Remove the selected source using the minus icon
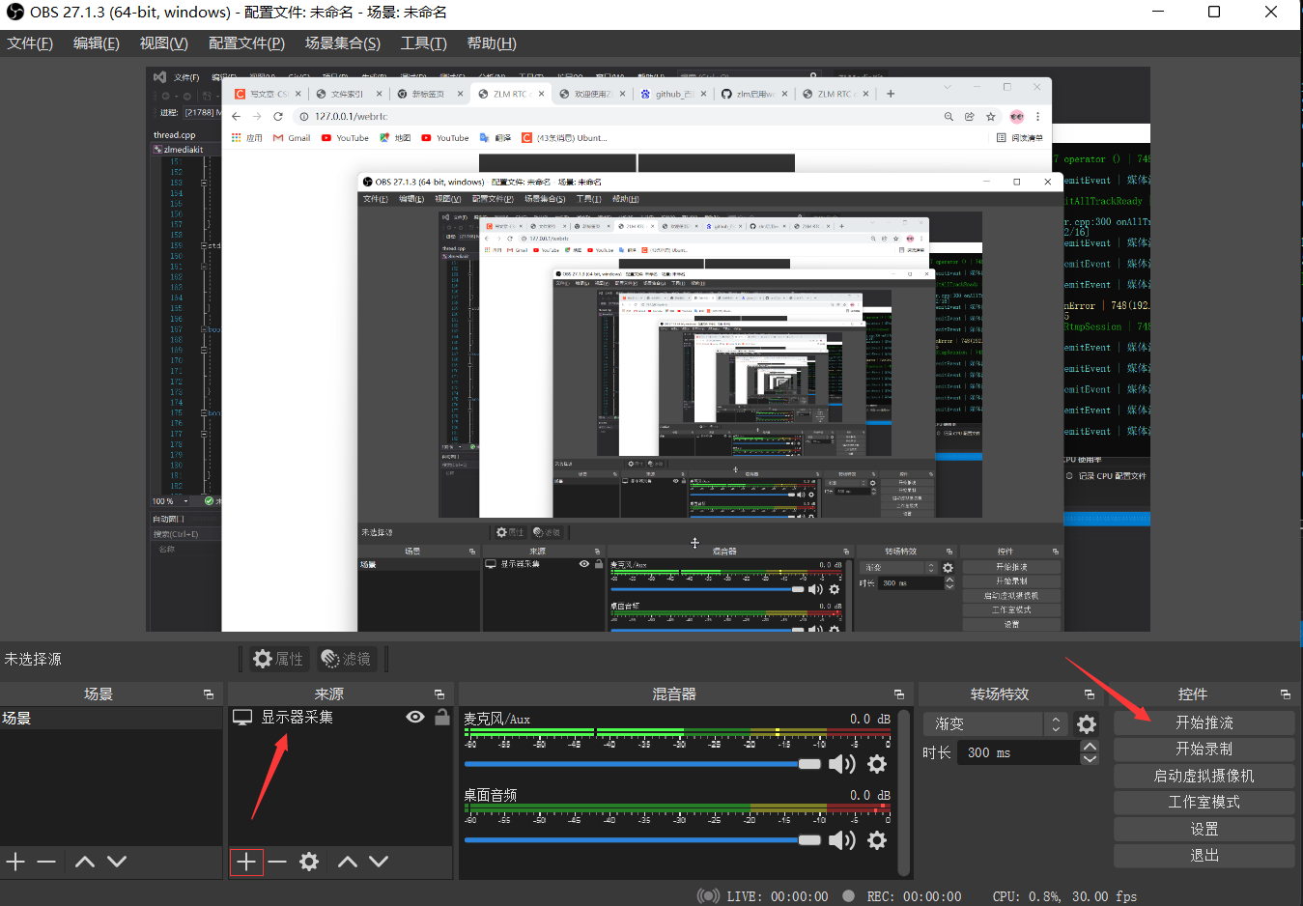Image resolution: width=1303 pixels, height=906 pixels. (x=277, y=862)
